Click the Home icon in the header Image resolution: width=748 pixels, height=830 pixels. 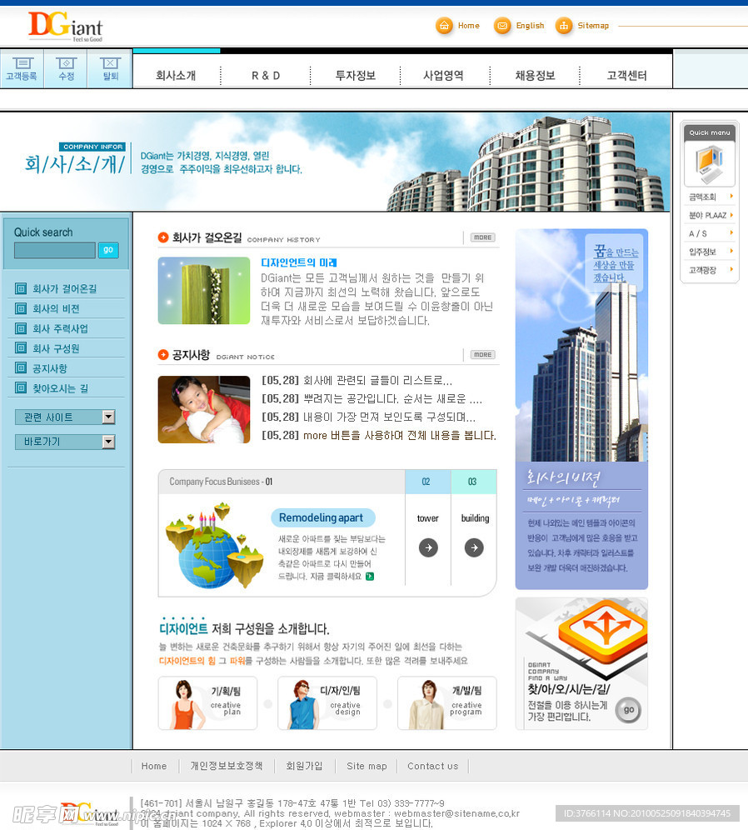click(444, 25)
